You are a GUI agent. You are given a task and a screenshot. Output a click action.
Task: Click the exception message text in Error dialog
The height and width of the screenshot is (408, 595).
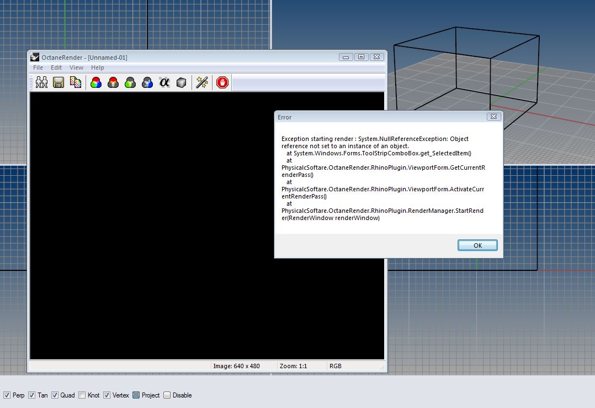coord(383,179)
